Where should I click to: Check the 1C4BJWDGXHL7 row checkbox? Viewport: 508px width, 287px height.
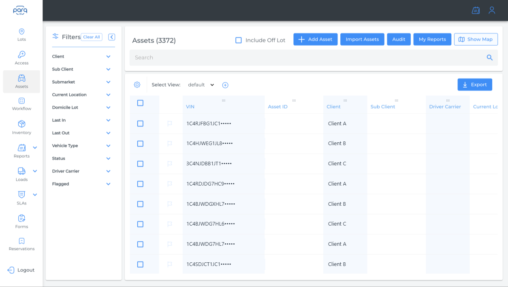coord(140,204)
